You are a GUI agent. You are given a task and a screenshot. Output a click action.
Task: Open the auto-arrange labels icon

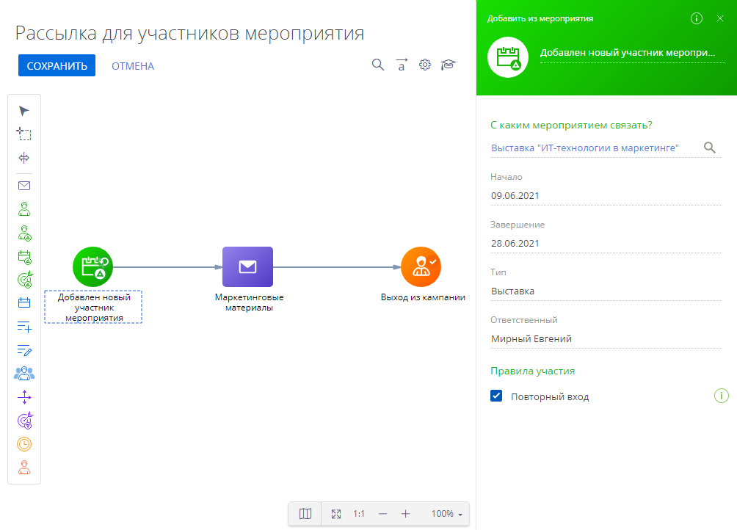click(402, 65)
